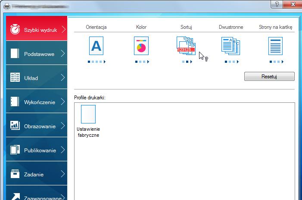Click the Dwustronne duplex icon

231,46
